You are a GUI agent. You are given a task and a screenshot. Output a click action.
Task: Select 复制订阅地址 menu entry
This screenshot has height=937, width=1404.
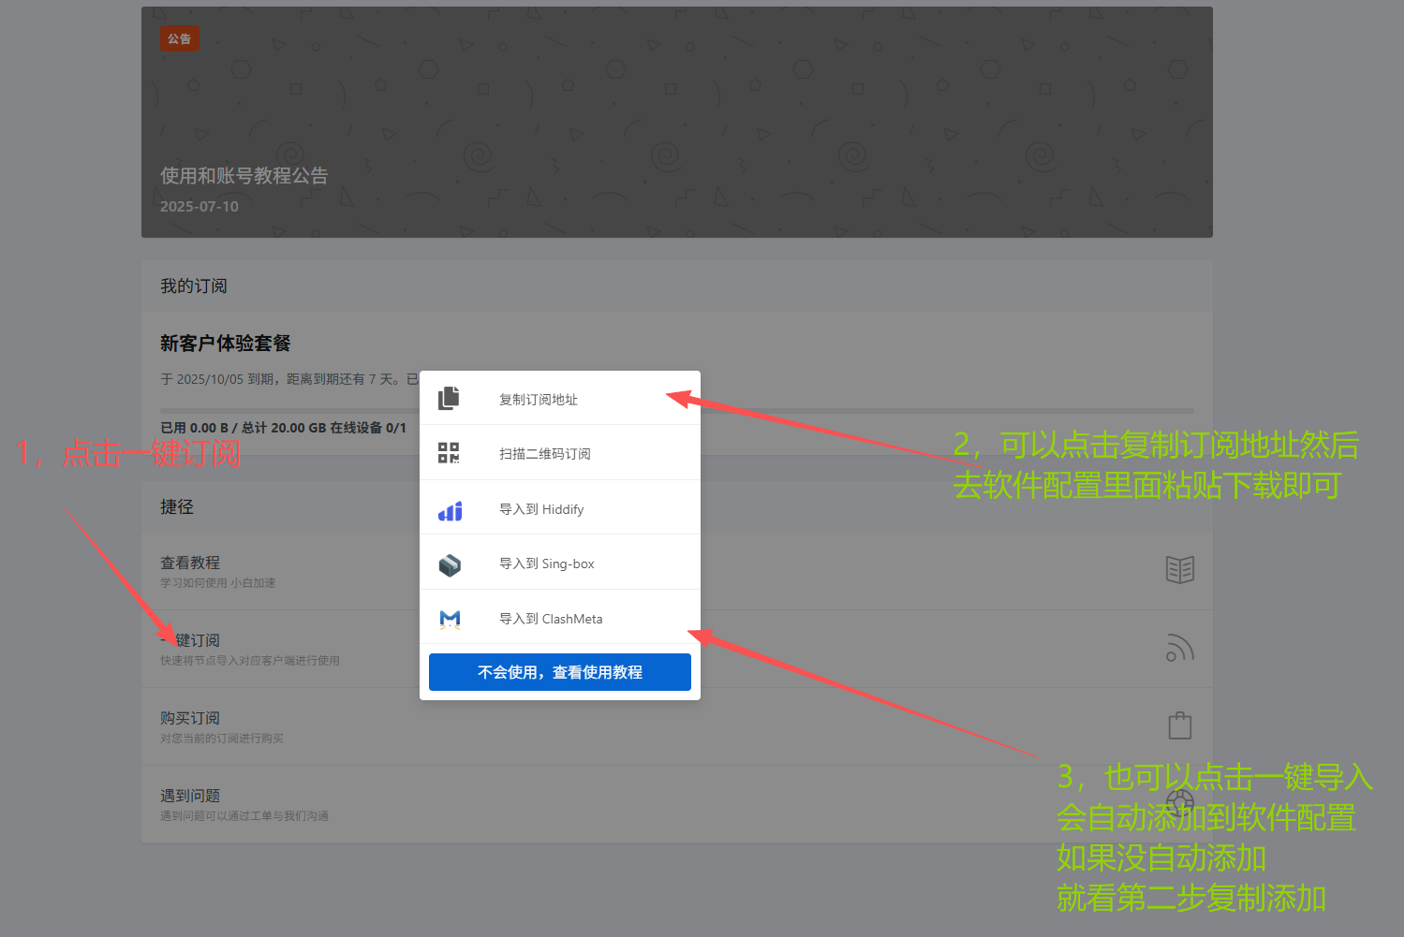pos(539,400)
